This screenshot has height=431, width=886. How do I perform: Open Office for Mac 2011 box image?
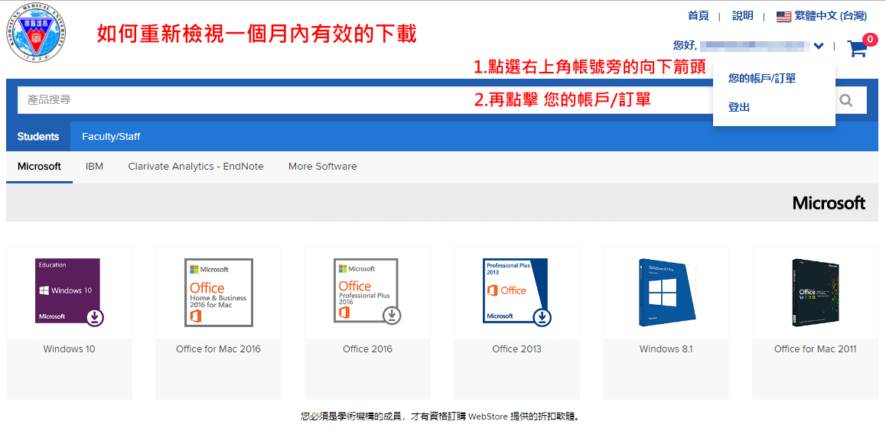click(x=816, y=292)
